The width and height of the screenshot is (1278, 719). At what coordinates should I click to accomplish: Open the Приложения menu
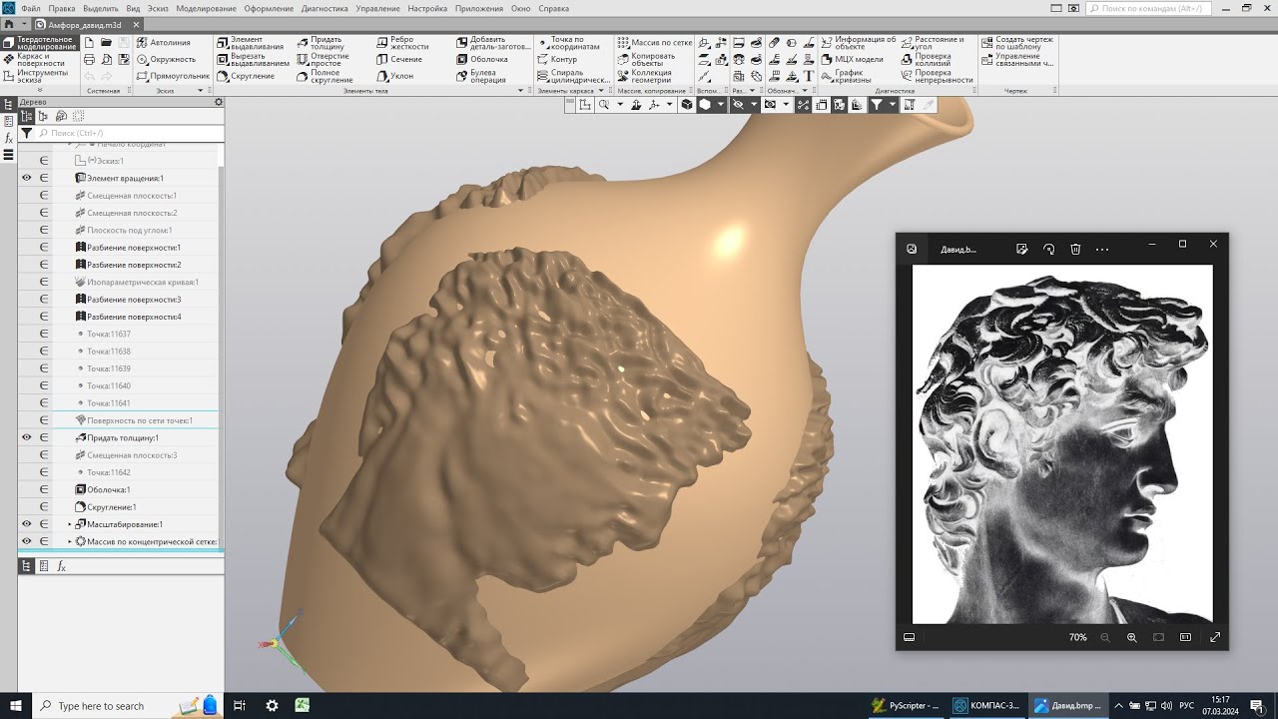pos(479,8)
